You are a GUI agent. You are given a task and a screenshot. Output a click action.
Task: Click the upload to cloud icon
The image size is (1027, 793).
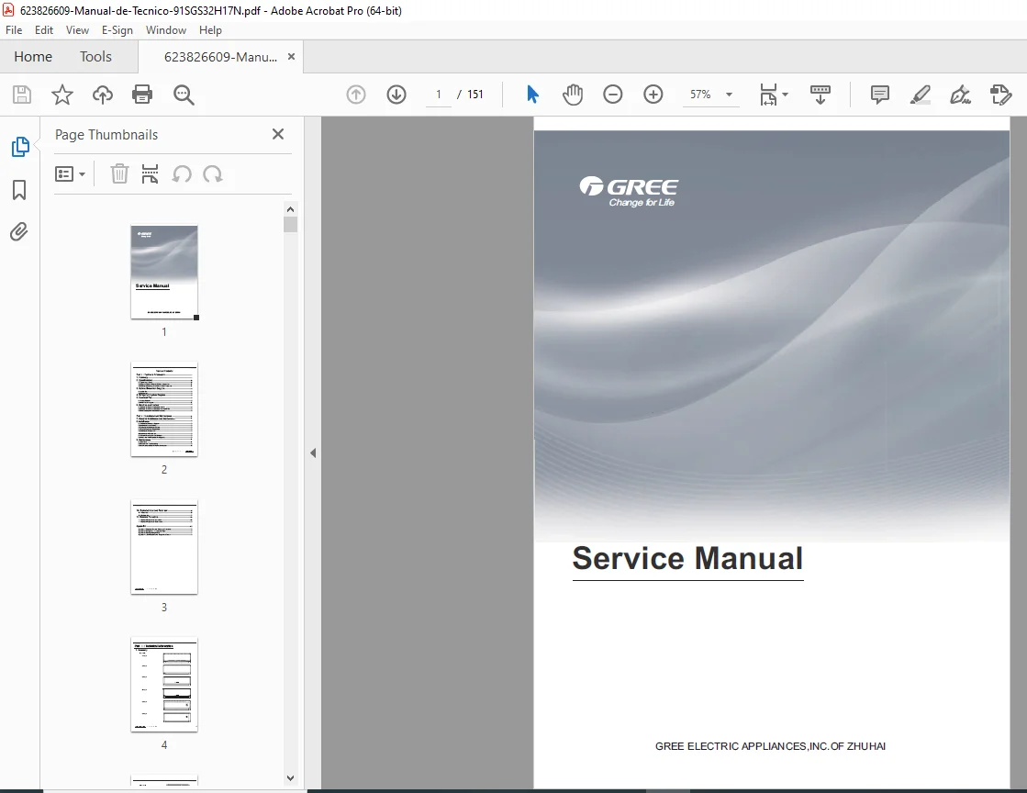[x=102, y=95]
